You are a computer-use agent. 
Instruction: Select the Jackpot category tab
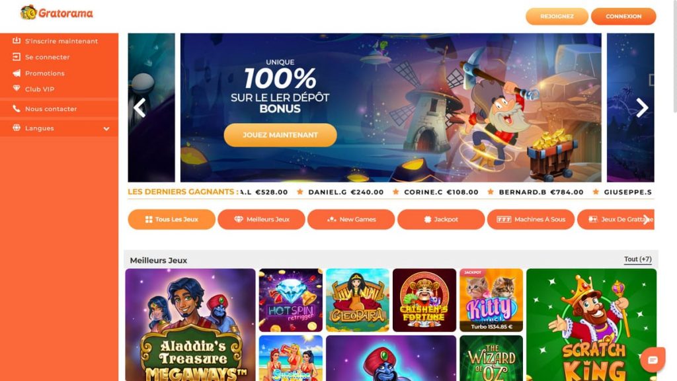pyautogui.click(x=441, y=220)
